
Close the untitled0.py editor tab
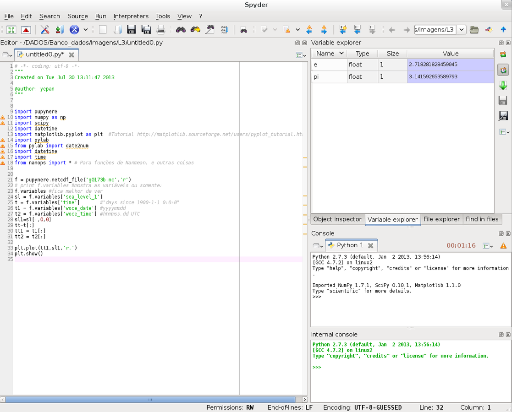point(72,54)
